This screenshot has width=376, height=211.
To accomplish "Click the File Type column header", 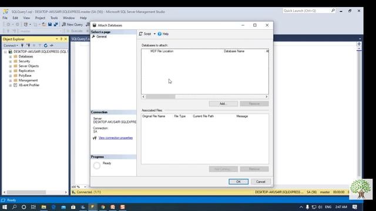I will point(180,116).
